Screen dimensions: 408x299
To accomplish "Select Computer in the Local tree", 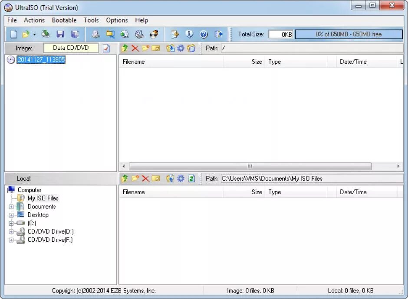I will click(30, 190).
